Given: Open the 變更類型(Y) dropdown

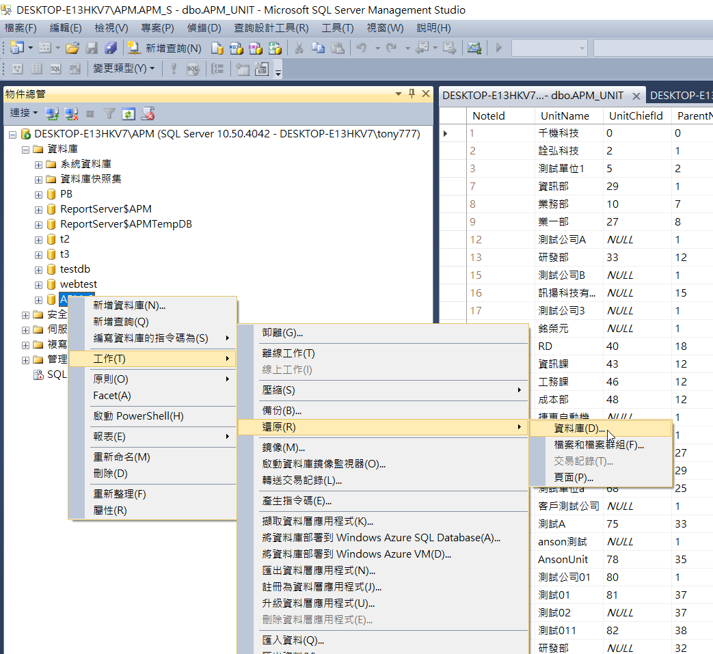Looking at the screenshot, I should [124, 68].
